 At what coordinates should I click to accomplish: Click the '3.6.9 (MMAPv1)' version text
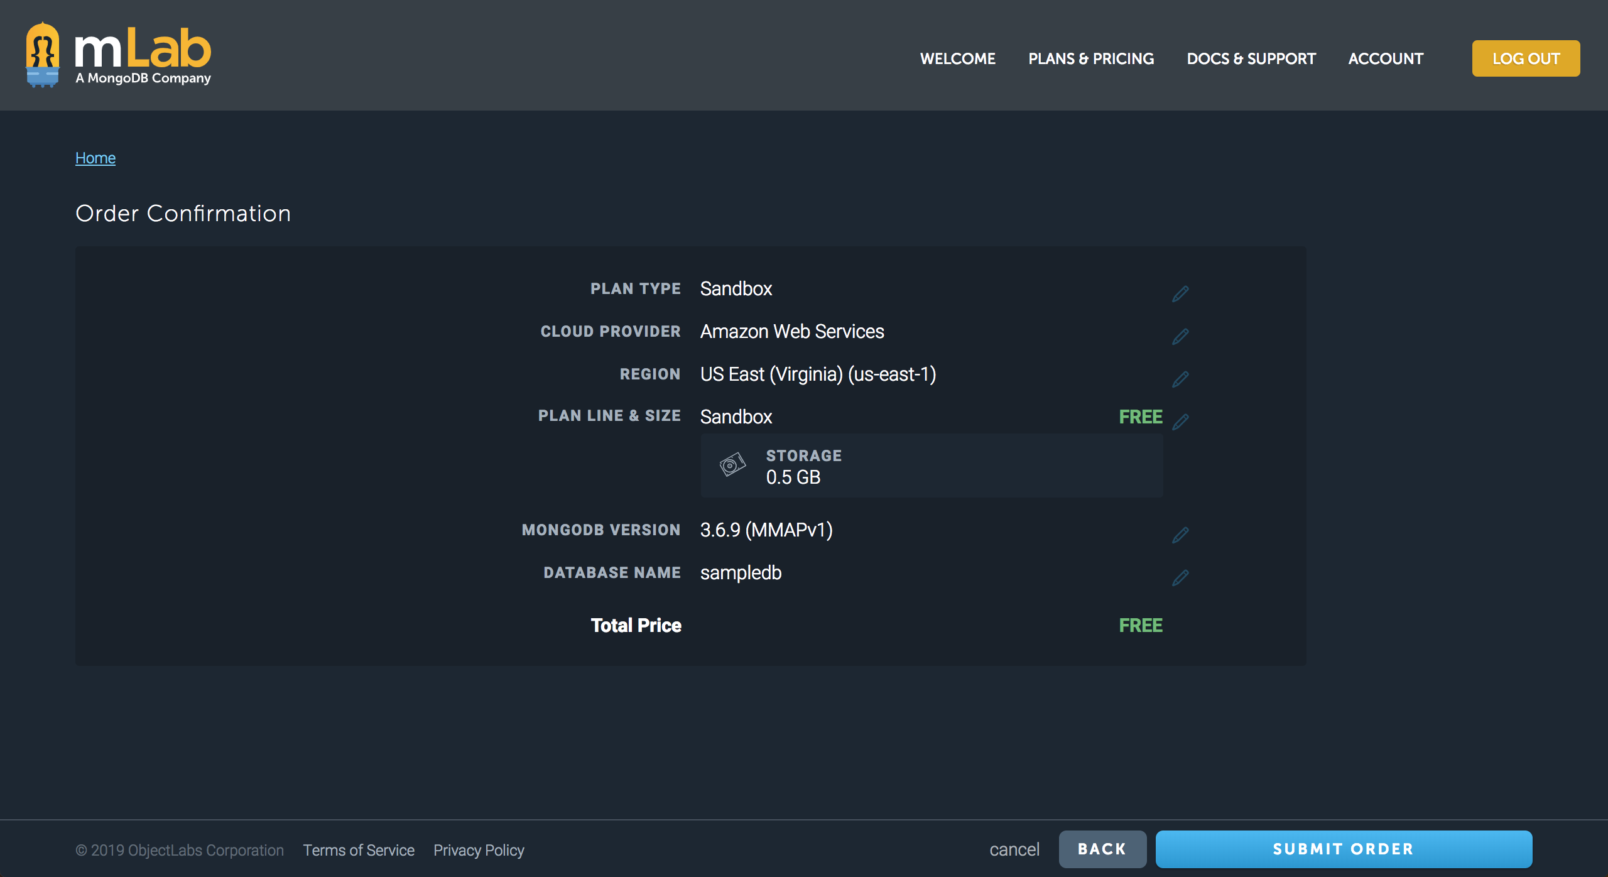(x=766, y=530)
